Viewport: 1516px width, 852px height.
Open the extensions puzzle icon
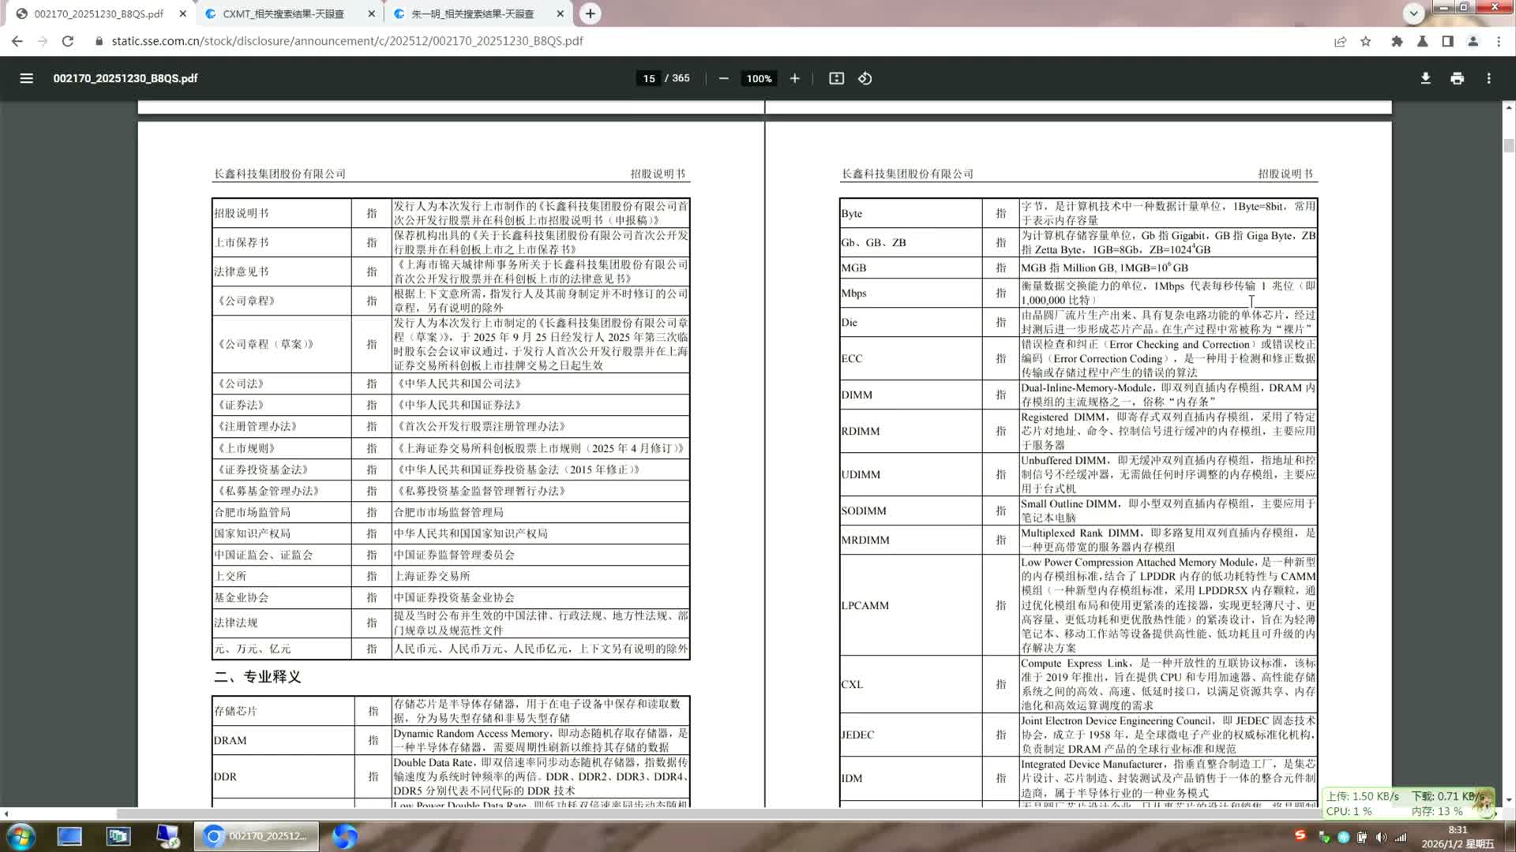point(1397,41)
